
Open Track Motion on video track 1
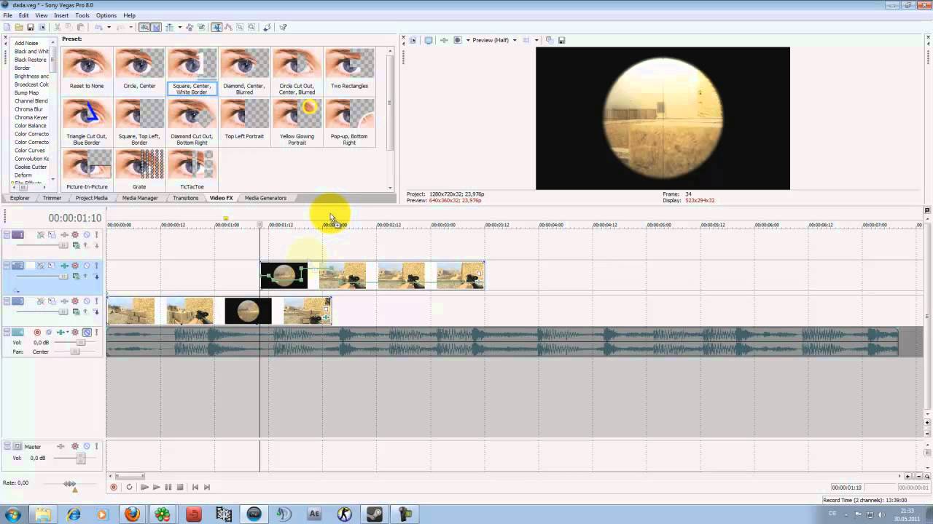52,234
